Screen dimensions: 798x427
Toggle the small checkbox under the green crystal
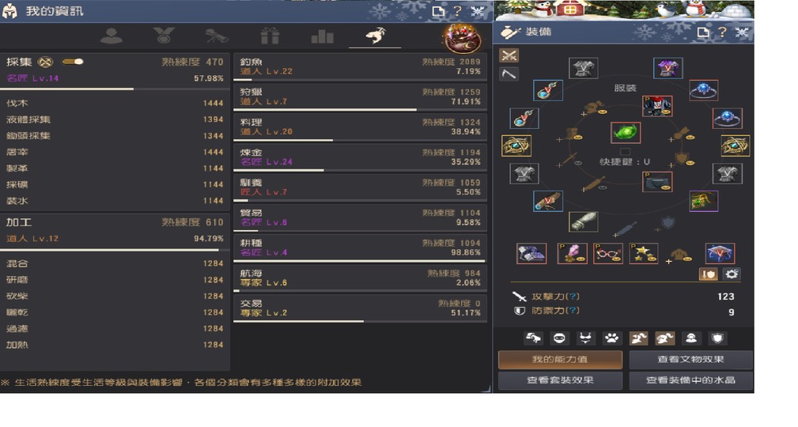tap(625, 152)
